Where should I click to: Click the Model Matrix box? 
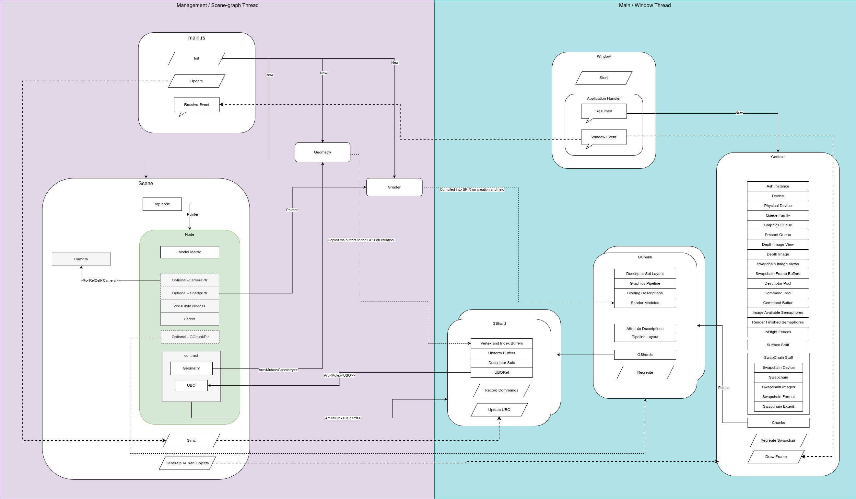coord(190,252)
